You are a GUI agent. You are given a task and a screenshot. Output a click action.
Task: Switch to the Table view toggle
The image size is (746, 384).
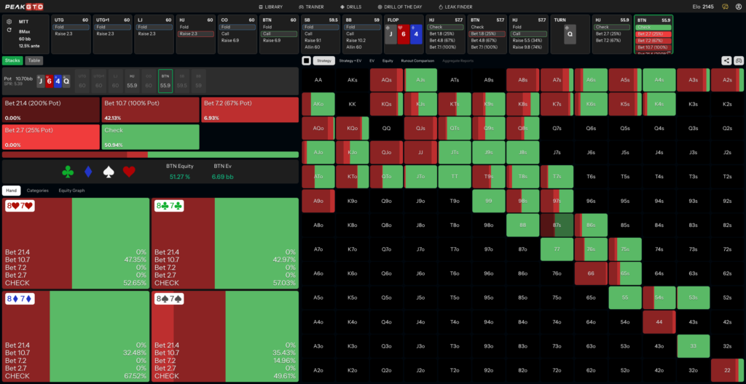coord(34,60)
